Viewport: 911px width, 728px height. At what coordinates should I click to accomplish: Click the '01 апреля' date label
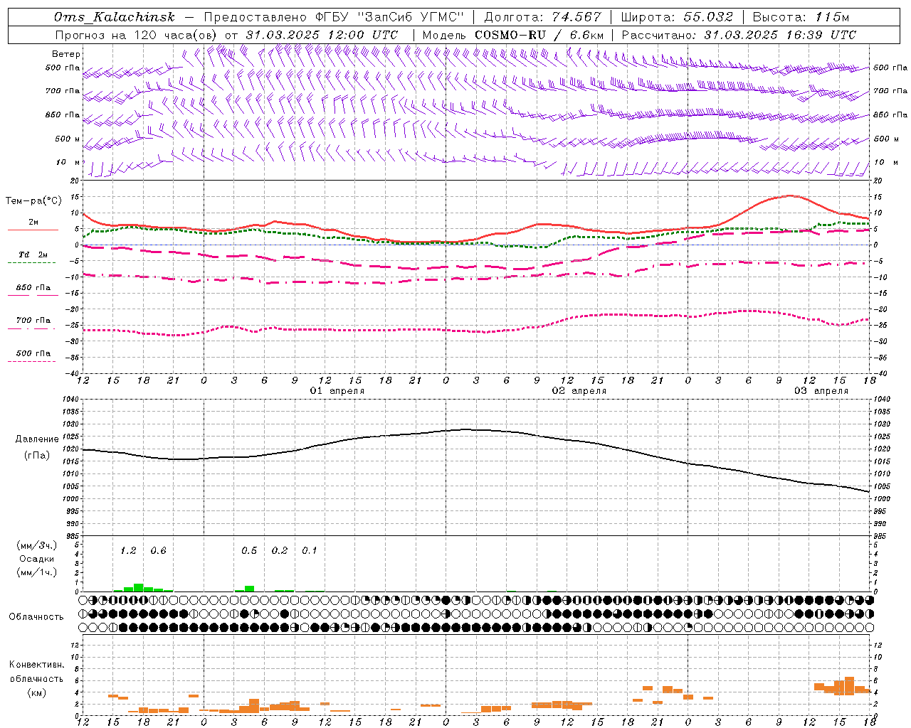click(337, 391)
